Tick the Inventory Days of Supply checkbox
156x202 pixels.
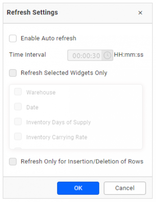(x=18, y=121)
